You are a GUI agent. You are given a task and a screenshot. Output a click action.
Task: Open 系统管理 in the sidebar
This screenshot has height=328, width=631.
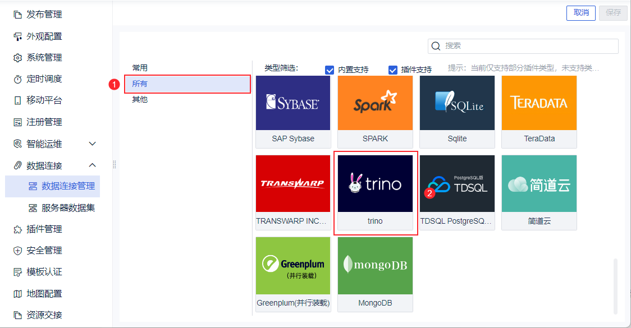pyautogui.click(x=44, y=58)
